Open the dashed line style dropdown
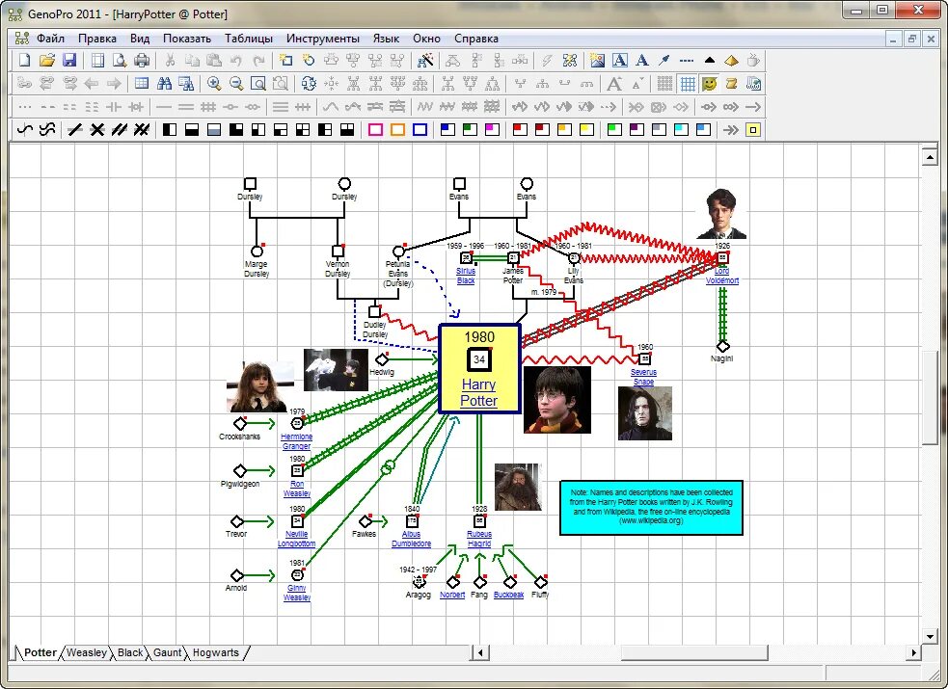The image size is (948, 689). pos(687,61)
